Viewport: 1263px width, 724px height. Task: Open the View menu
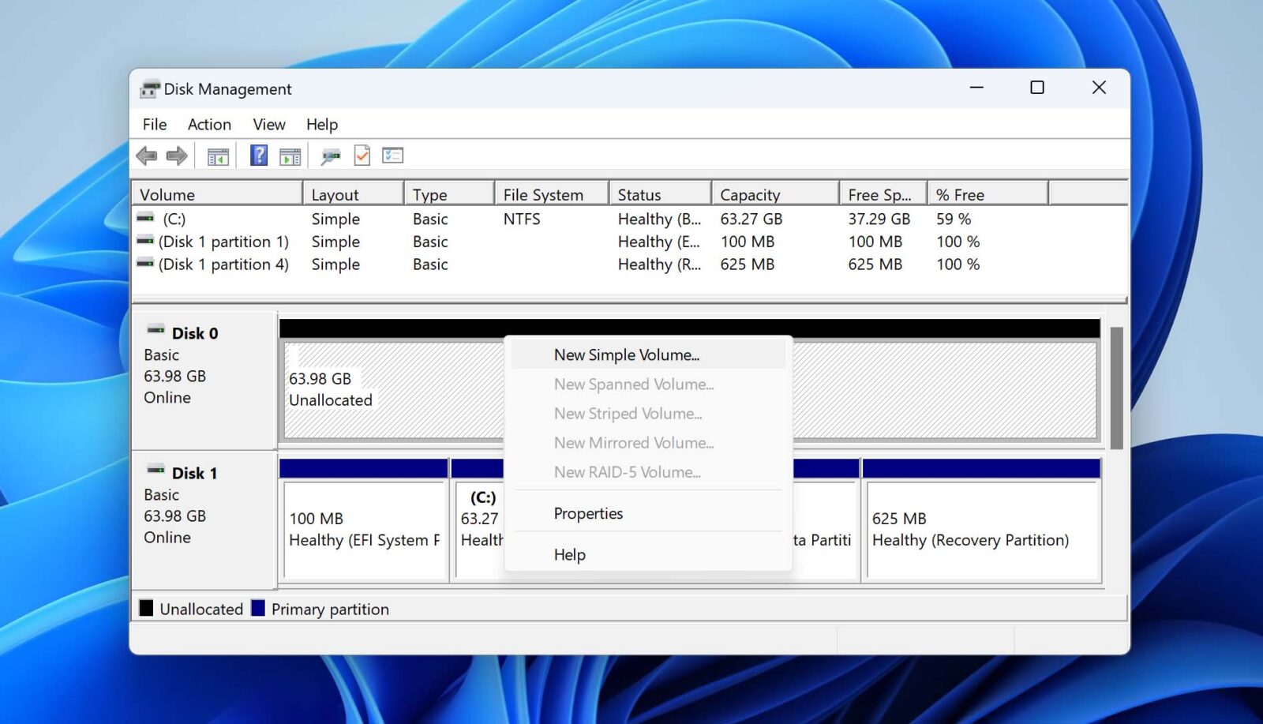pos(268,124)
